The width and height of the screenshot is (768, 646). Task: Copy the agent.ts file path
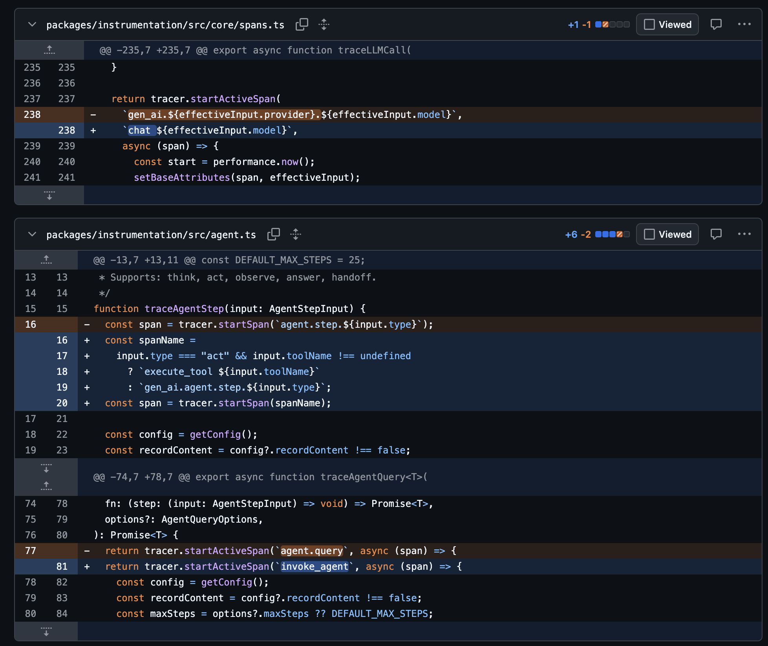(273, 234)
